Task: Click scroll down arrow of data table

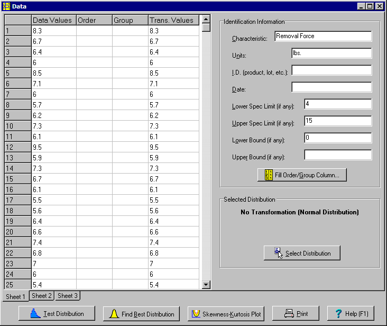Action: [206, 285]
